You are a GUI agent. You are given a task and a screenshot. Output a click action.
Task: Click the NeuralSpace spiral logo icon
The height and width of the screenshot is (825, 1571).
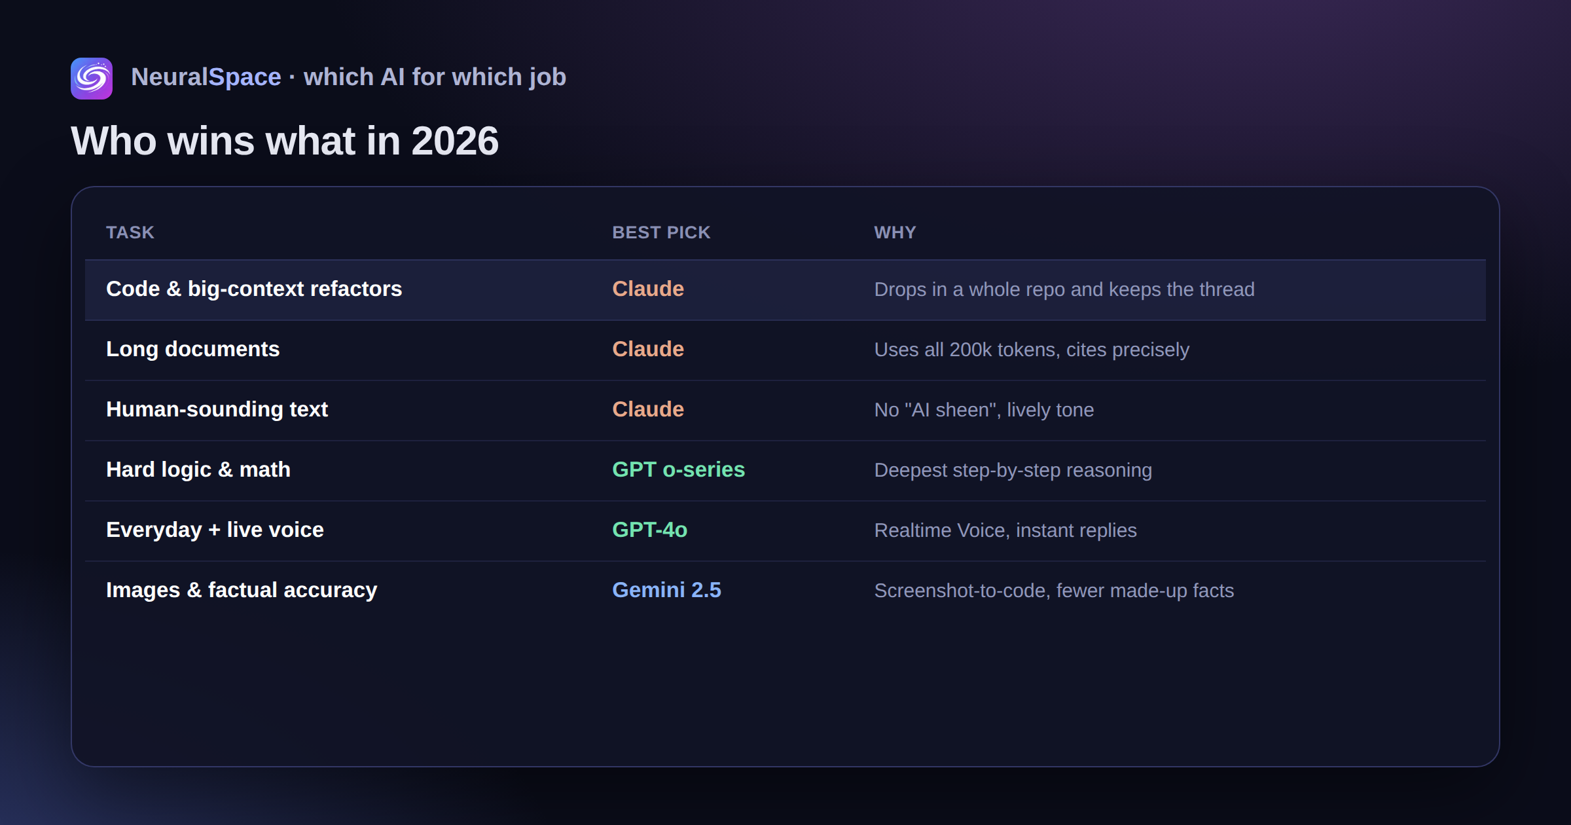(x=92, y=78)
